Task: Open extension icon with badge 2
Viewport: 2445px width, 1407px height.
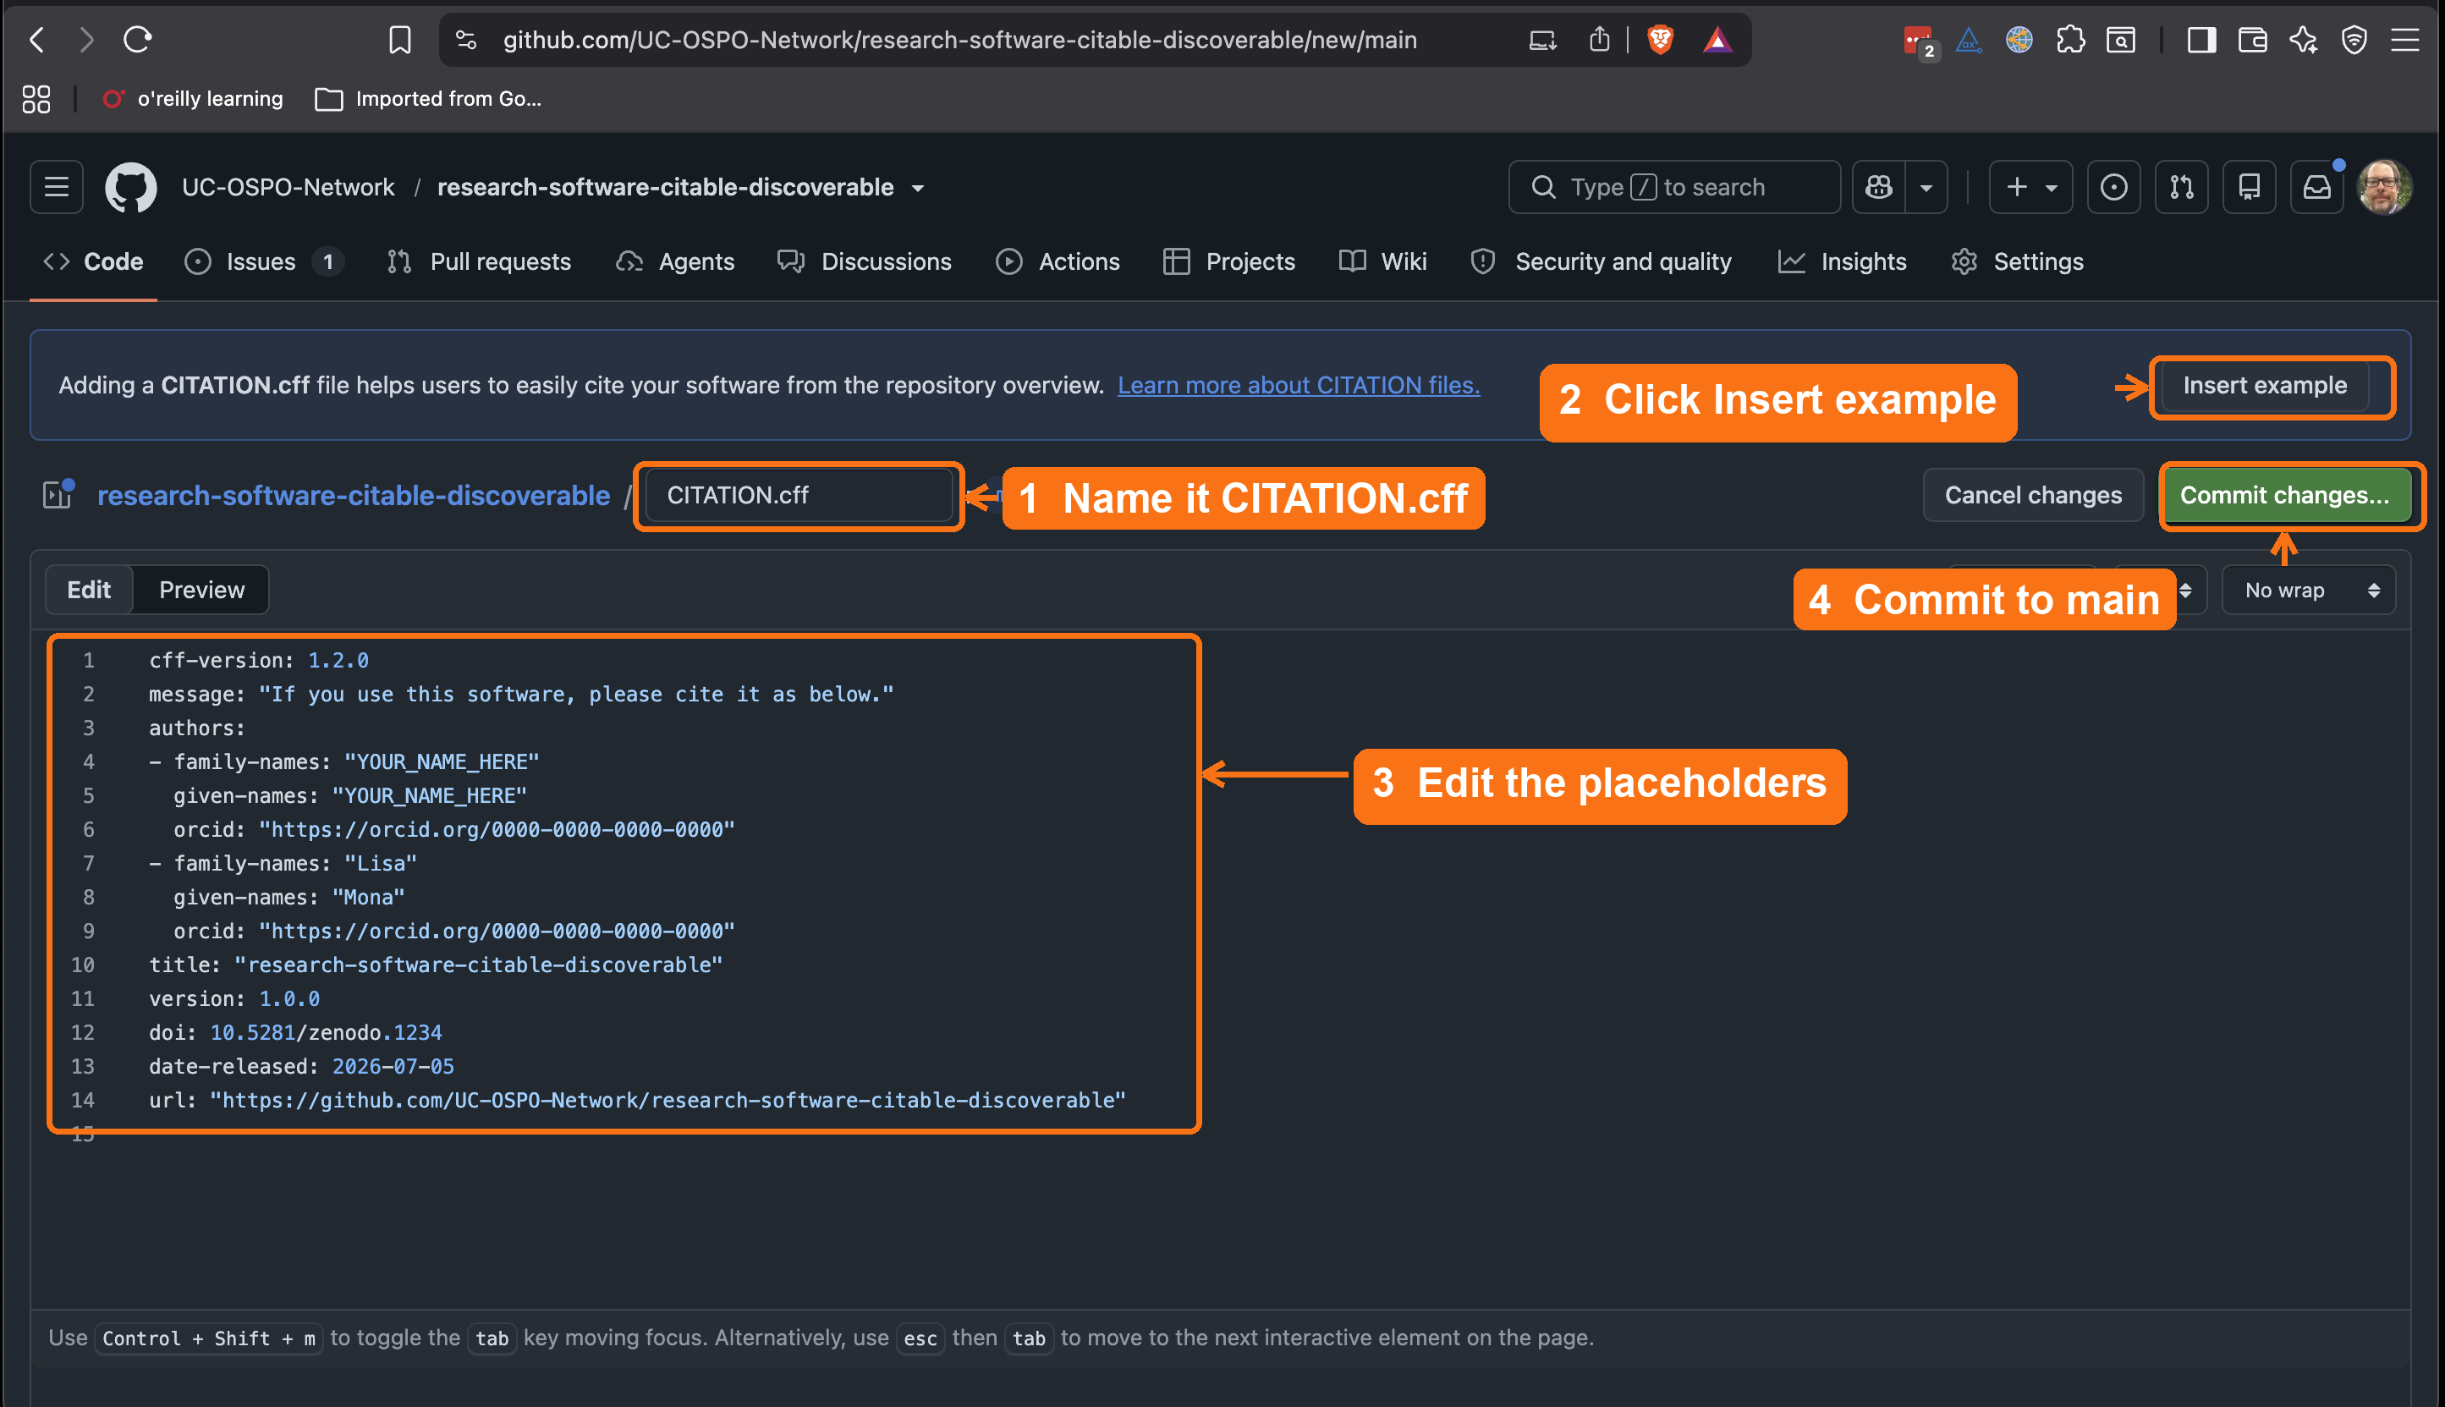Action: pos(1919,41)
